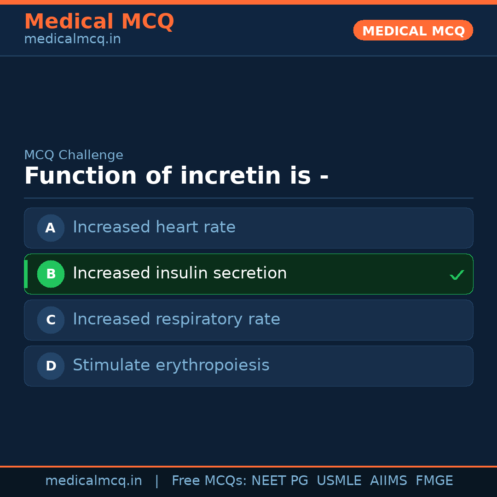Image resolution: width=497 pixels, height=497 pixels.
Task: Select FMGE in the footer
Action: [x=434, y=481]
